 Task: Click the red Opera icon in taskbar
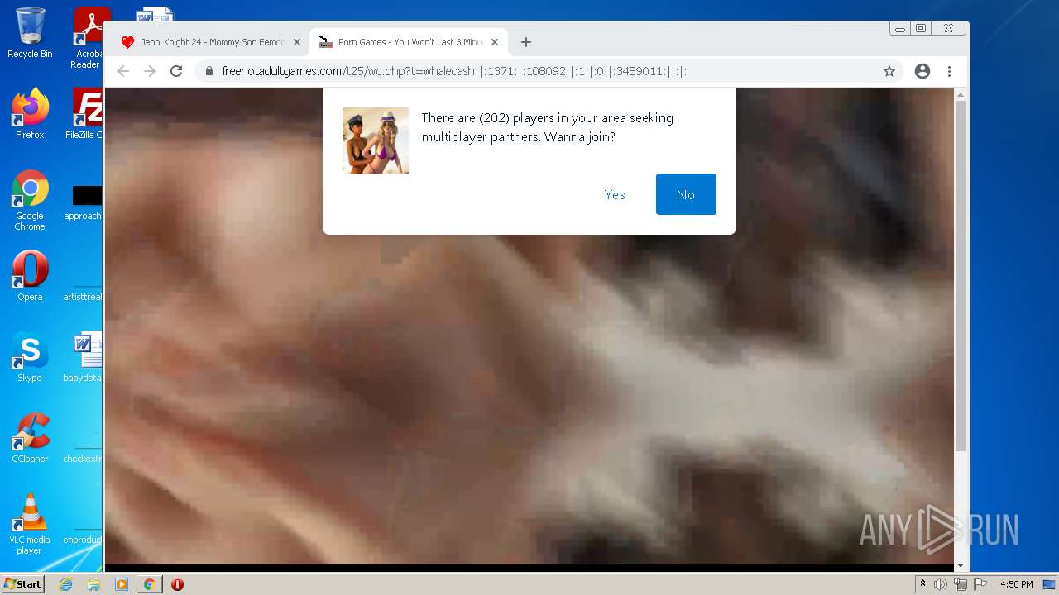click(177, 584)
